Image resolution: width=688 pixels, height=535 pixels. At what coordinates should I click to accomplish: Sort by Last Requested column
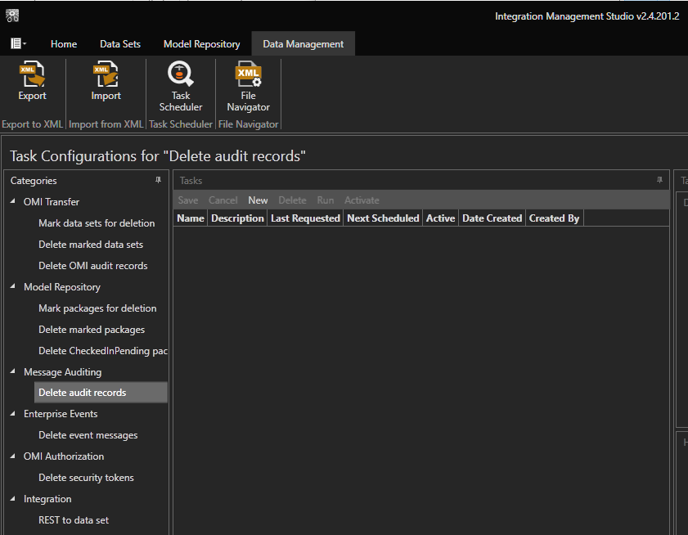click(x=305, y=218)
